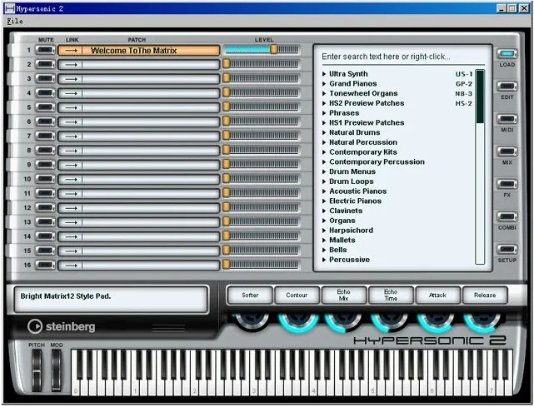Click the patch browser scrollbar
The image size is (534, 407).
[480, 166]
